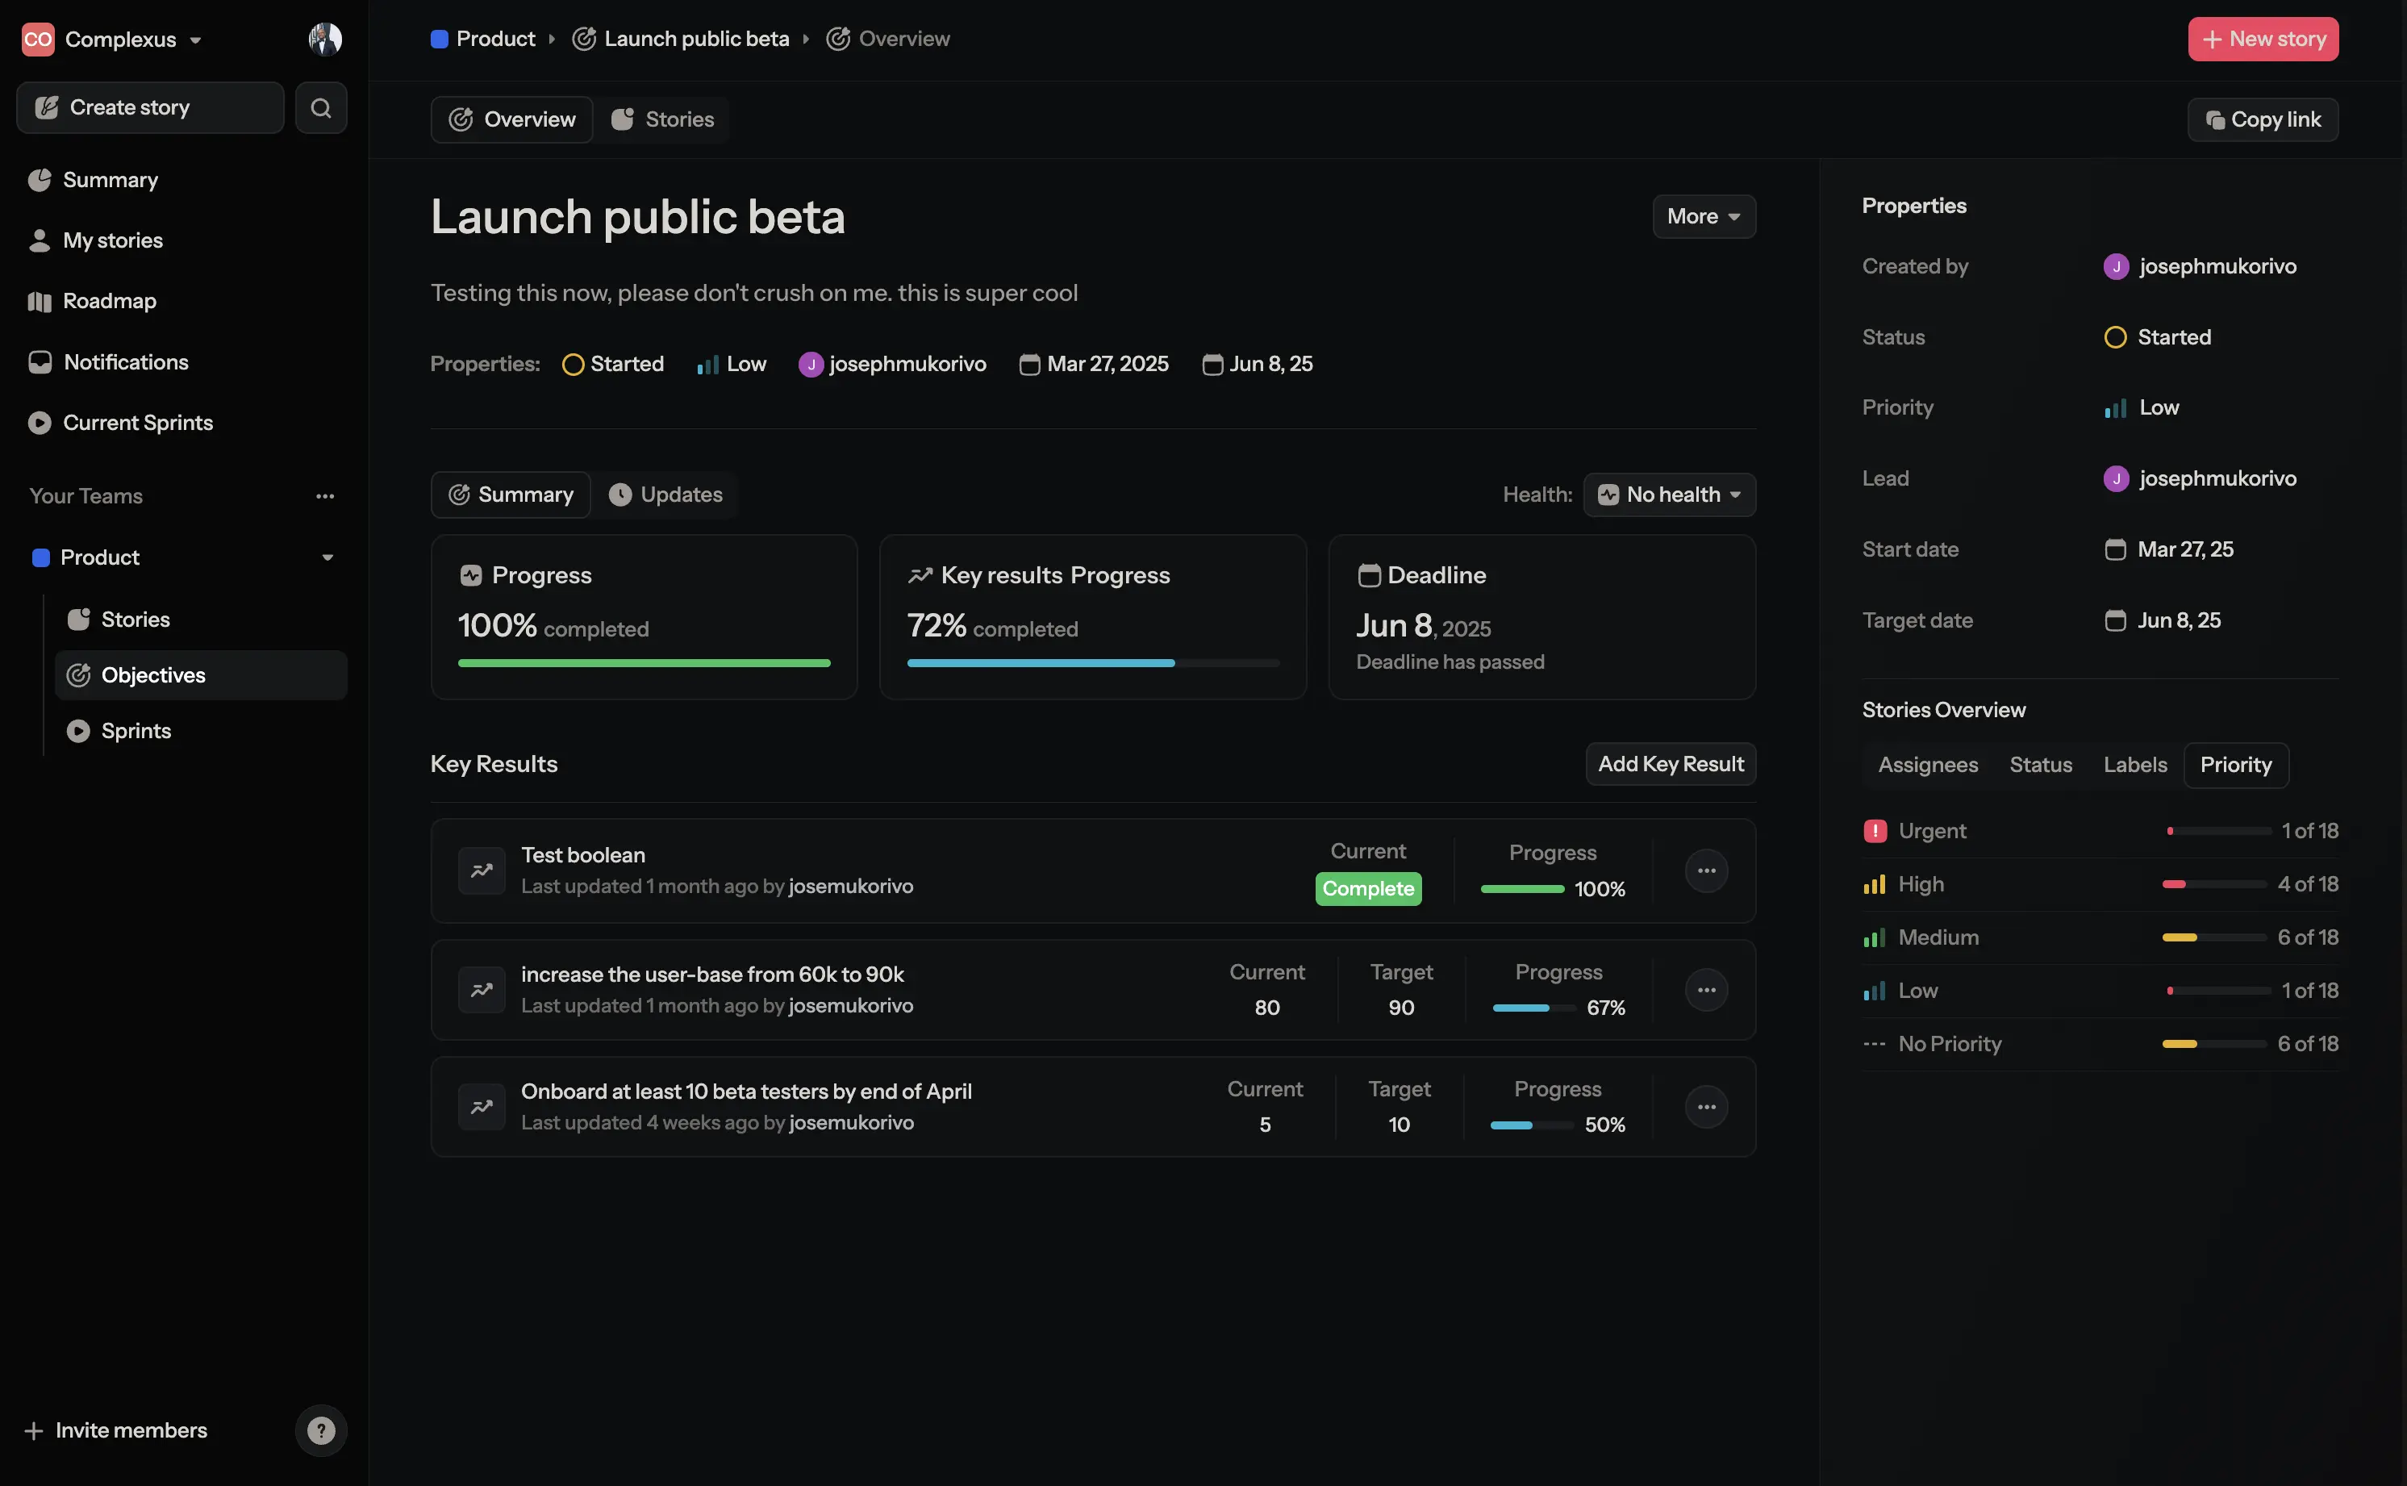This screenshot has height=1486, width=2407.
Task: Click the Created by avatar icon
Action: [x=2116, y=266]
